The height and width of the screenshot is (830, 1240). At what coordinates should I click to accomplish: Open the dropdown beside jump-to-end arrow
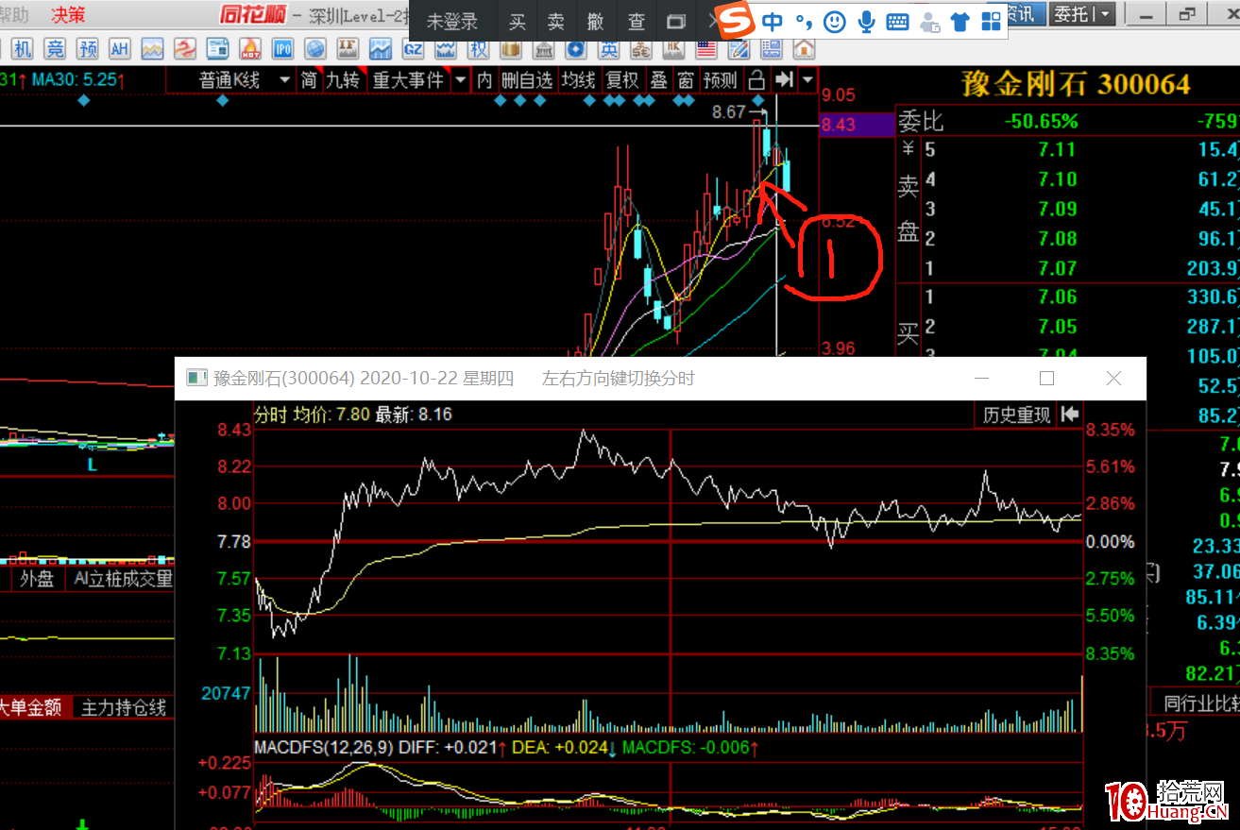tap(807, 80)
